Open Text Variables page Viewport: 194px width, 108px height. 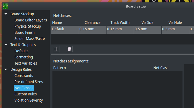[x=26, y=63]
